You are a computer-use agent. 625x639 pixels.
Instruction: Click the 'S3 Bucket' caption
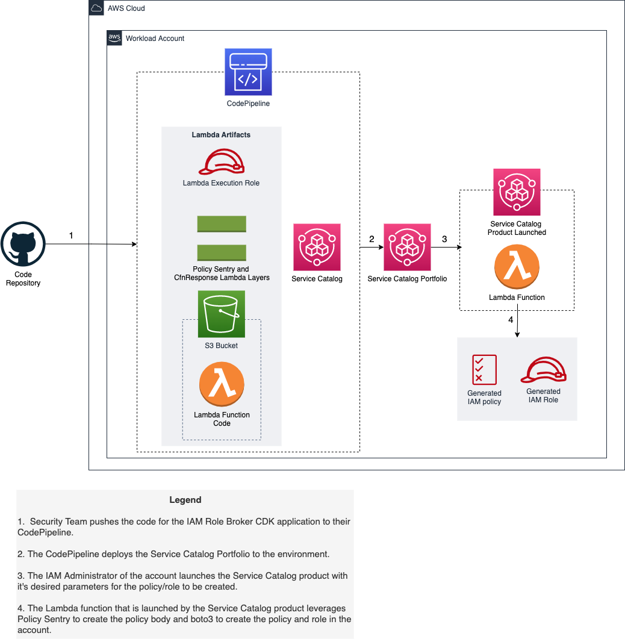(x=221, y=346)
